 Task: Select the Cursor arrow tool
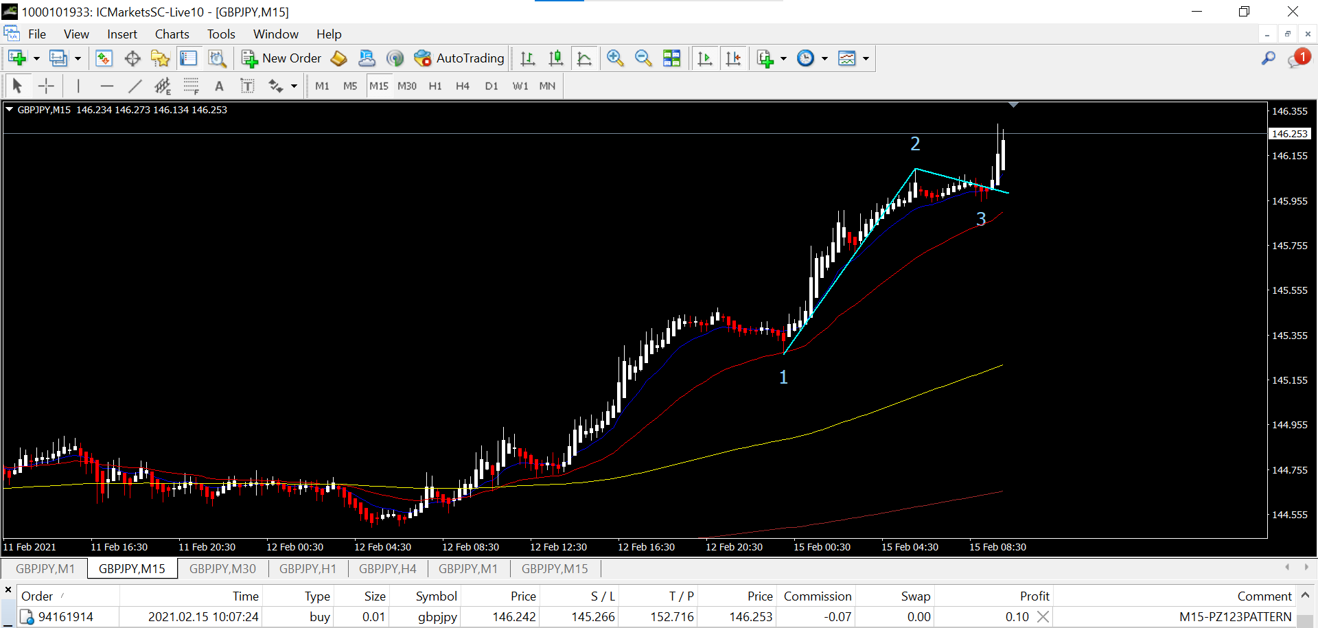point(18,86)
